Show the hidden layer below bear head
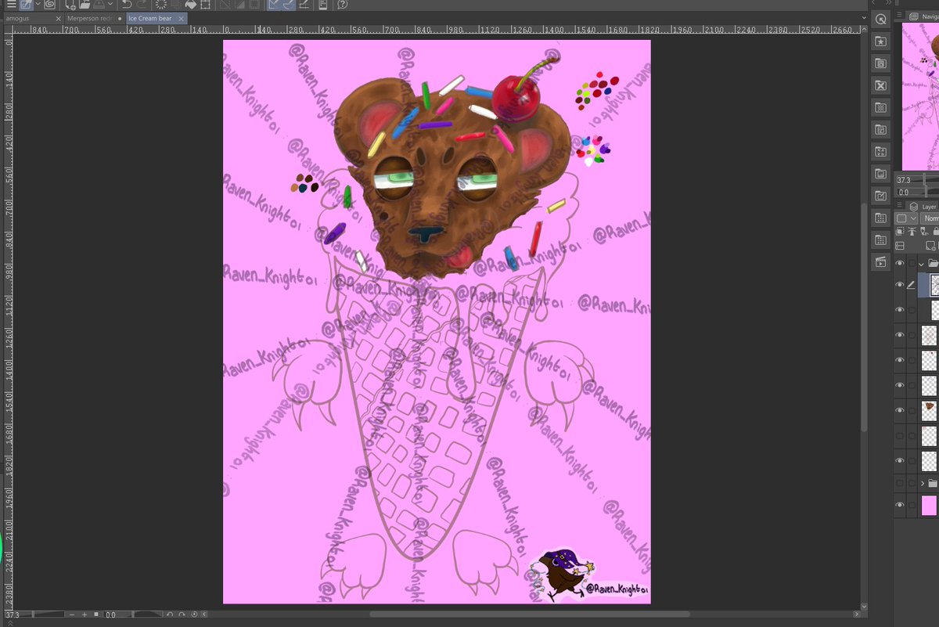The image size is (939, 627). click(900, 435)
